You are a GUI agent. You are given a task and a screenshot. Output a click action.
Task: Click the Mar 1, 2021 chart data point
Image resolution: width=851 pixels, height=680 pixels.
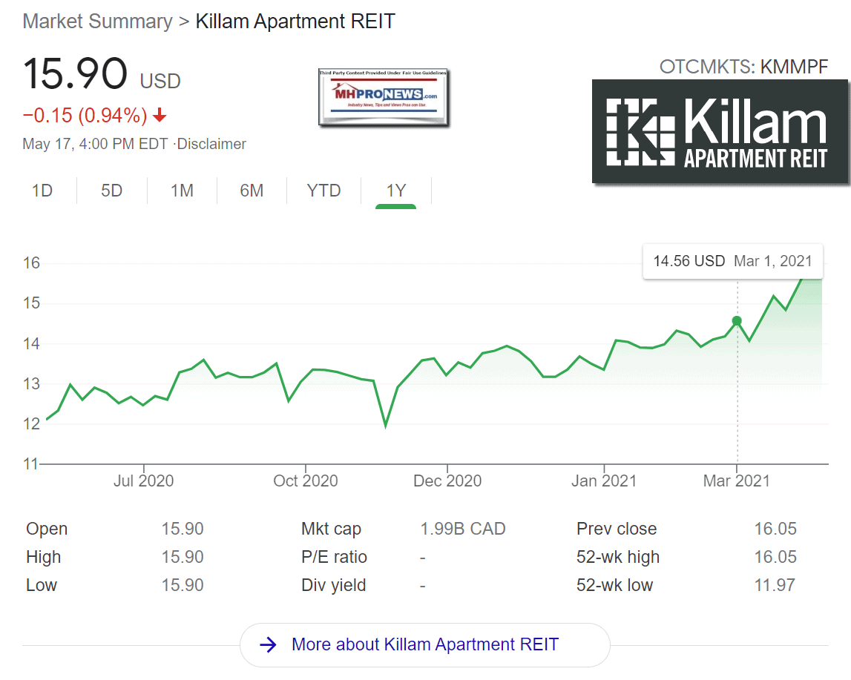737,320
